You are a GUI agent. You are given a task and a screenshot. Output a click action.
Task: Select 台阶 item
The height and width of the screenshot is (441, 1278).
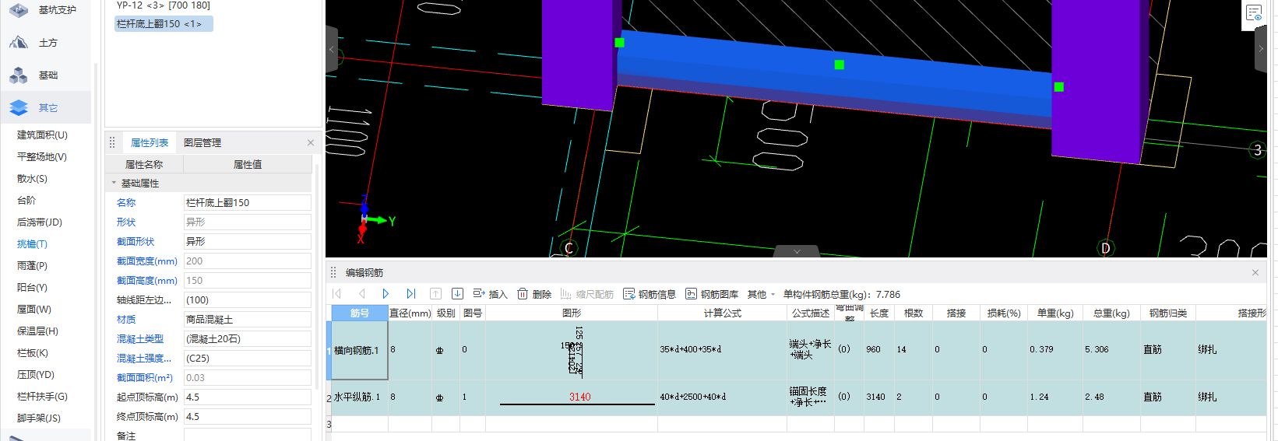(26, 200)
